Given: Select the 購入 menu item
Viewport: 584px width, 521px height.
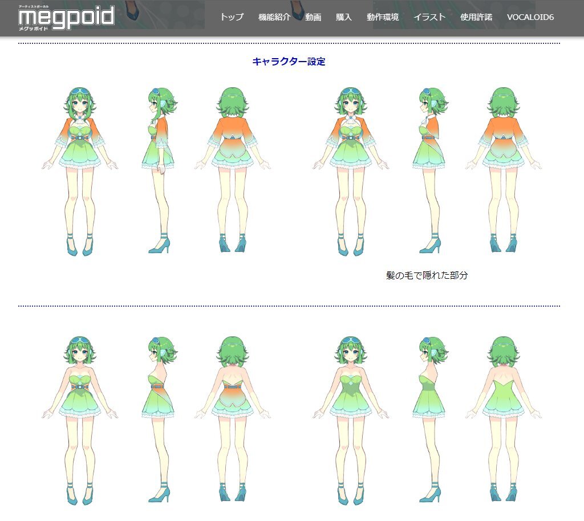Looking at the screenshot, I should (343, 17).
